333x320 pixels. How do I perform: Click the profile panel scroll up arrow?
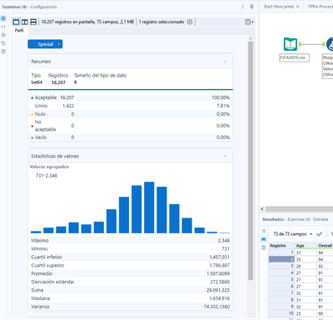click(251, 38)
